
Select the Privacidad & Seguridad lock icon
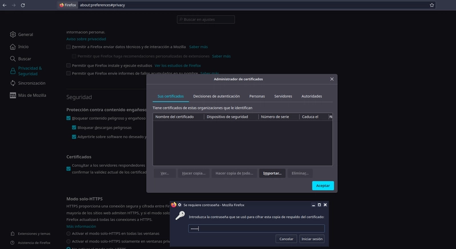[x=13, y=71]
